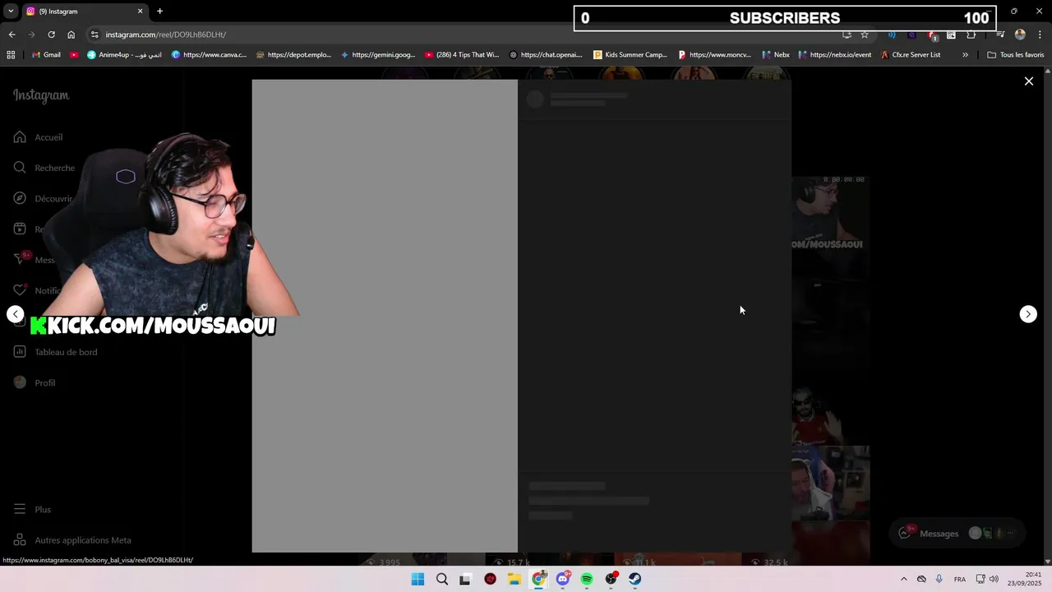Click the Instagram logo
The image size is (1052, 592).
(x=41, y=95)
